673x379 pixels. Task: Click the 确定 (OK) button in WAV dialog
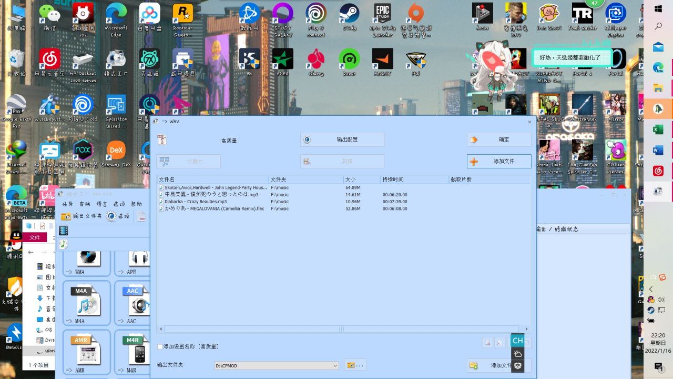coord(499,139)
